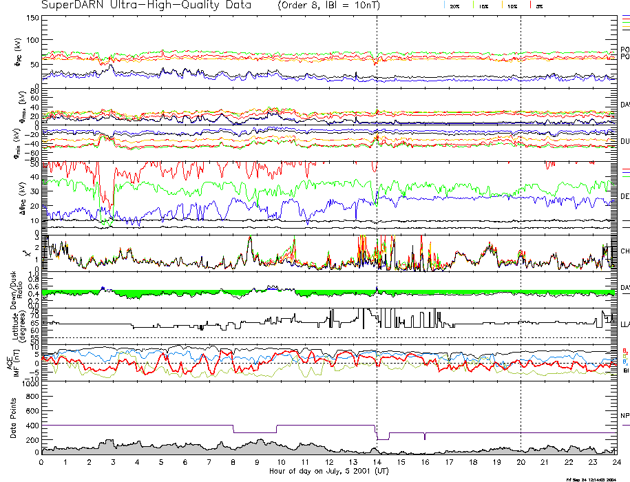Click the green shaded Dawn/Dusk ratio band
Viewport: 630px width, 482px height.
pyautogui.click(x=207, y=293)
